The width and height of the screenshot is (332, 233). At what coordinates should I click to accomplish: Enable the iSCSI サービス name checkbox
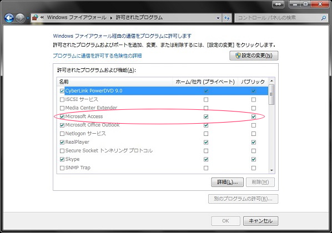pos(62,99)
